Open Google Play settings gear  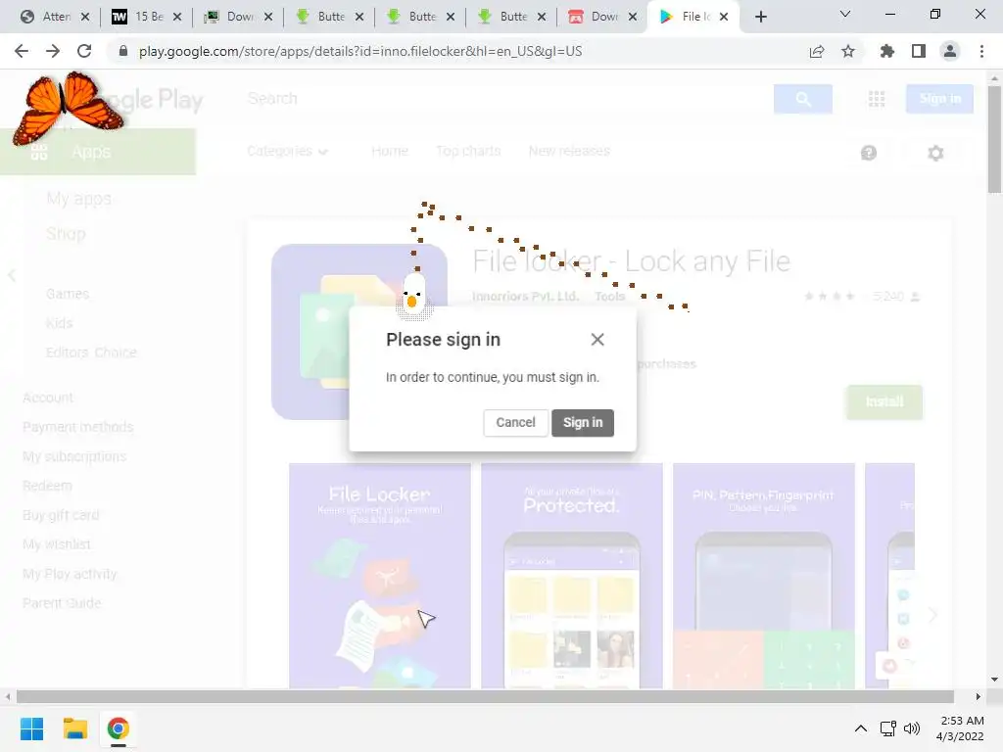click(x=935, y=153)
